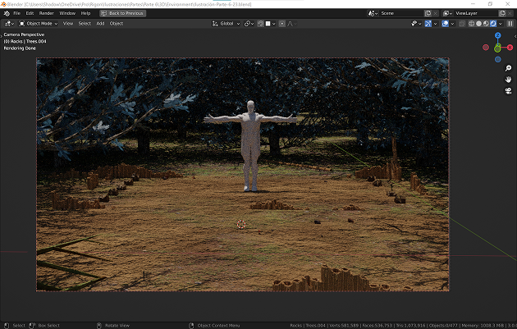Screen dimensions: 517x329
Task: Toggle viewport overlays button
Action: pos(445,24)
